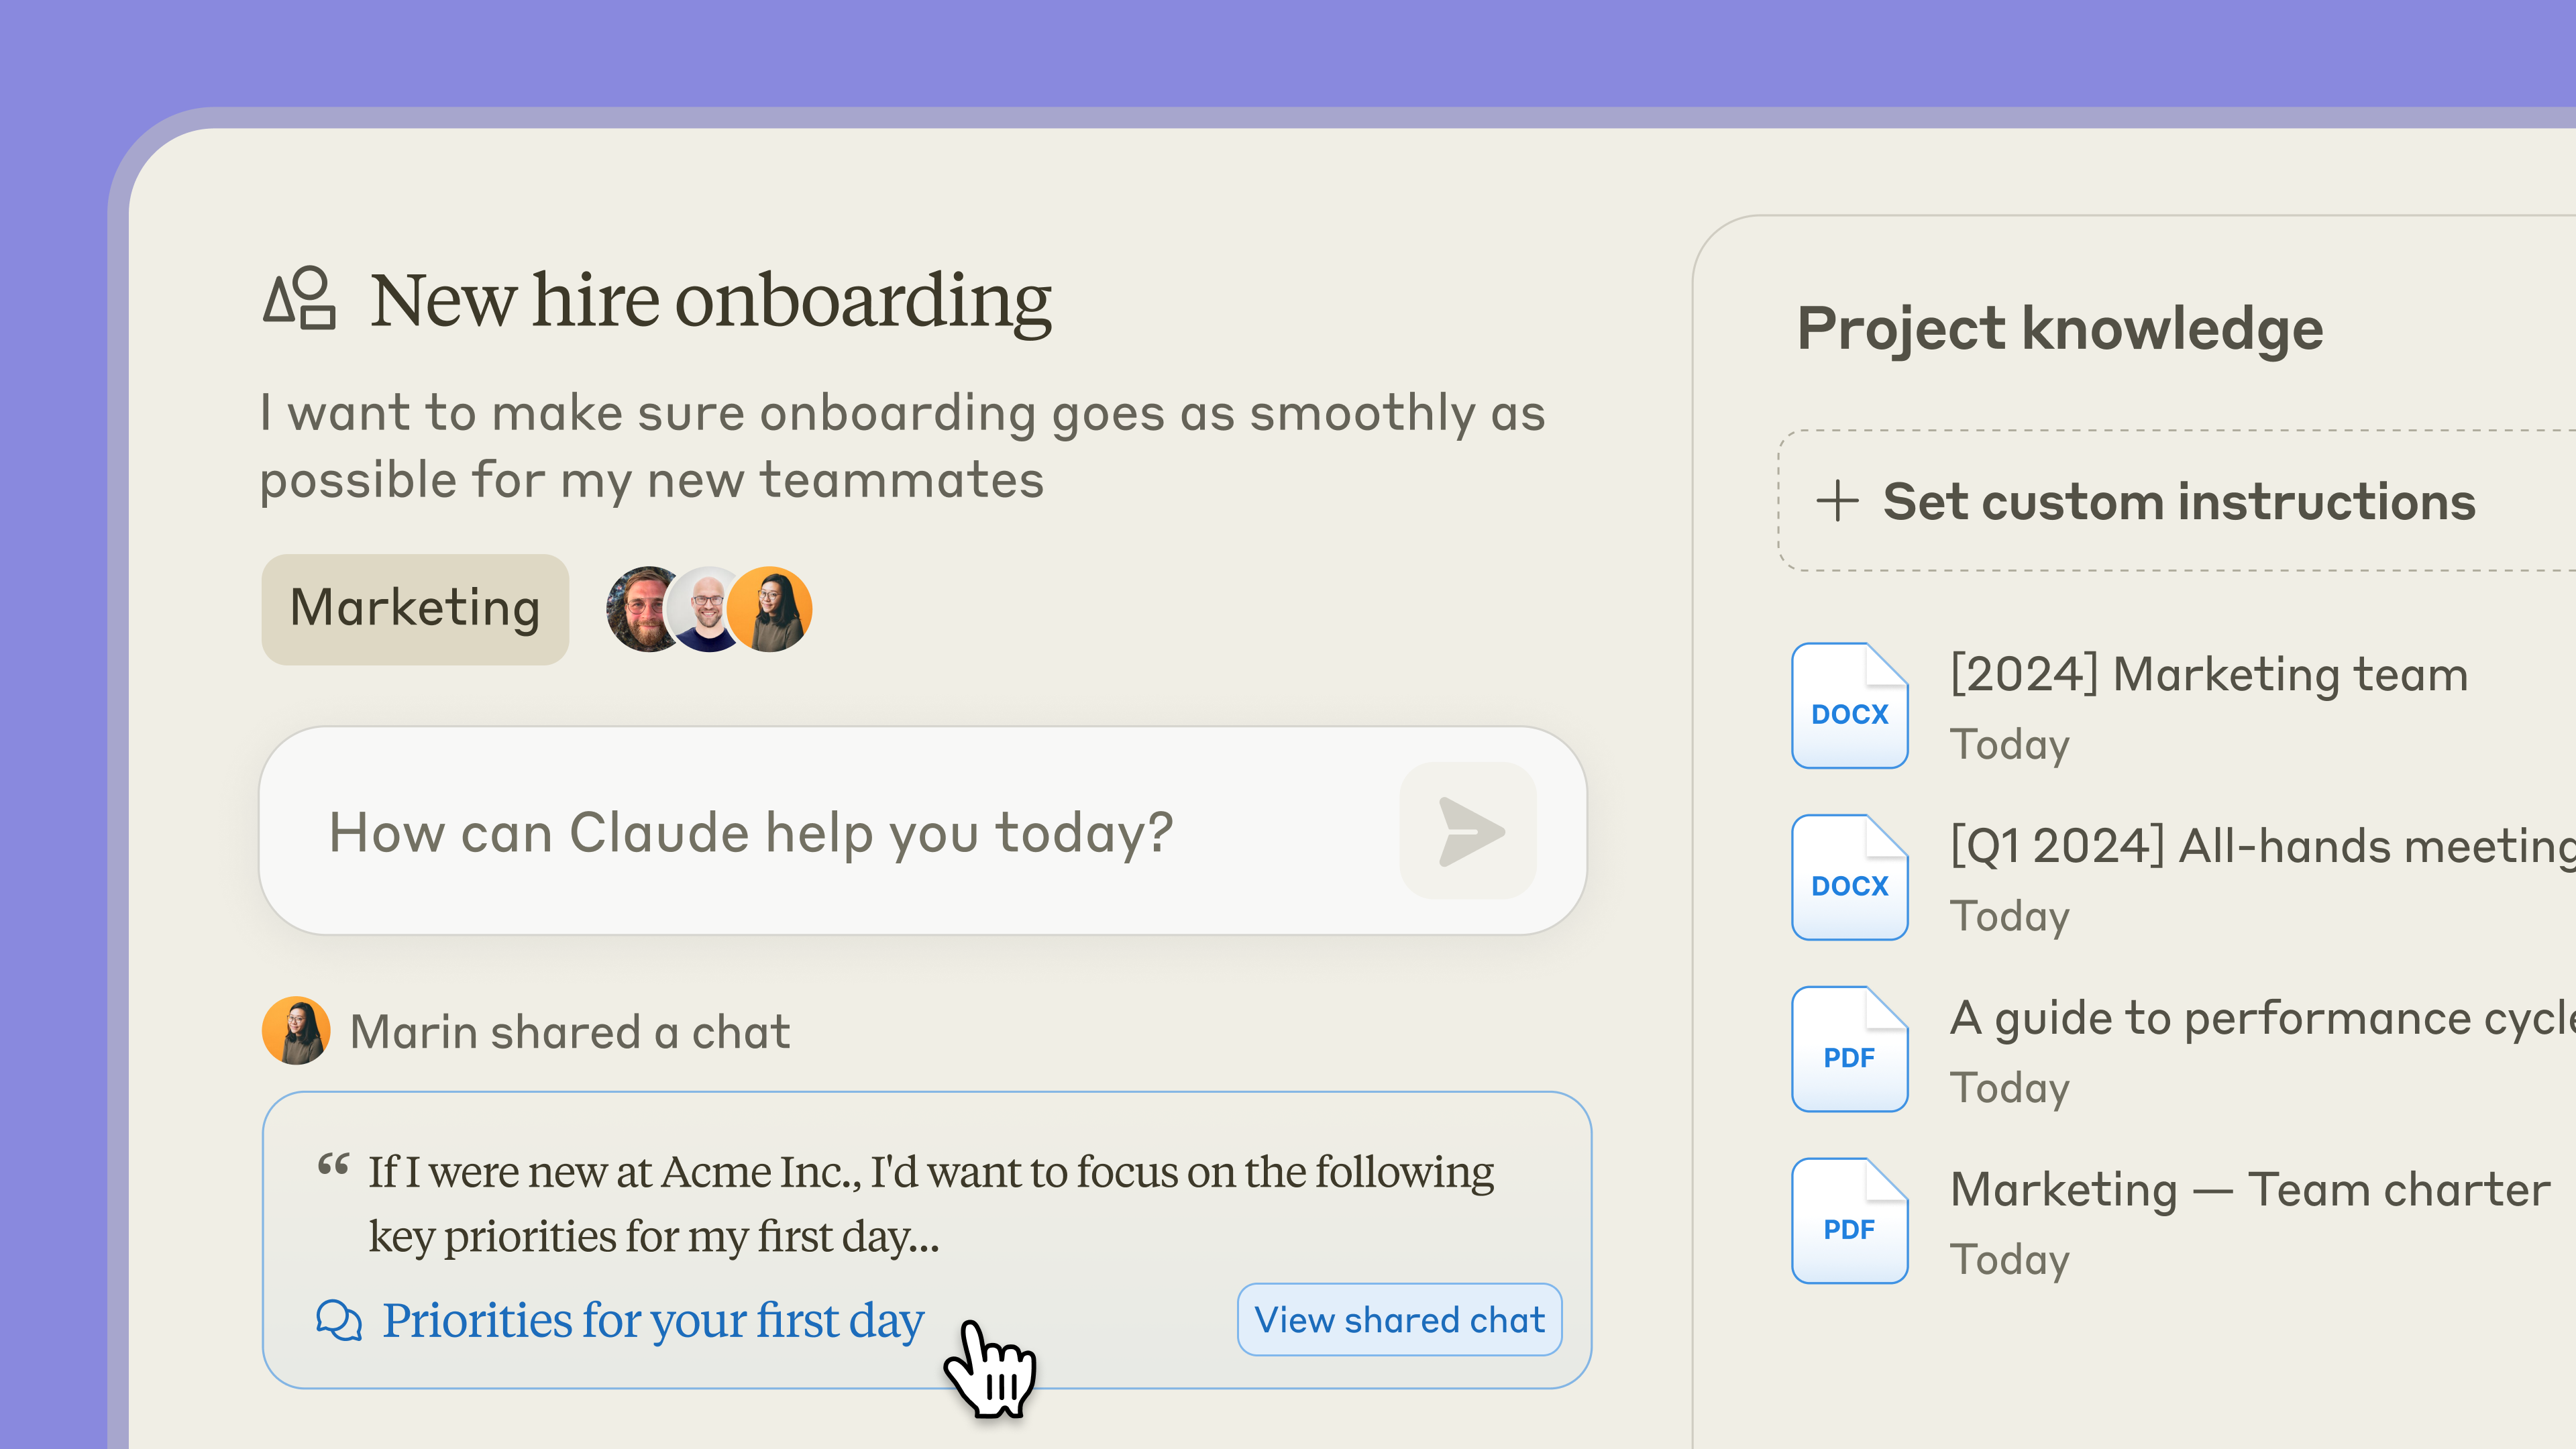Open the All-hands meeting DOCX icon

coord(1849,877)
